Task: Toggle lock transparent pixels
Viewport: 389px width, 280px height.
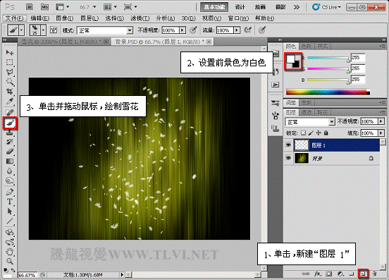Action: coord(303,133)
